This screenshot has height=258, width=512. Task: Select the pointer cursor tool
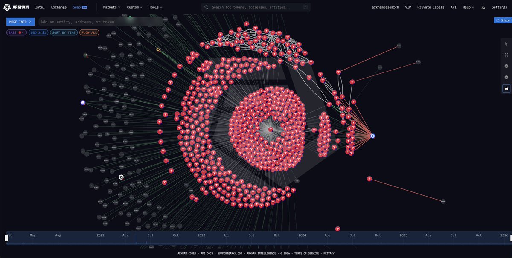pyautogui.click(x=506, y=44)
